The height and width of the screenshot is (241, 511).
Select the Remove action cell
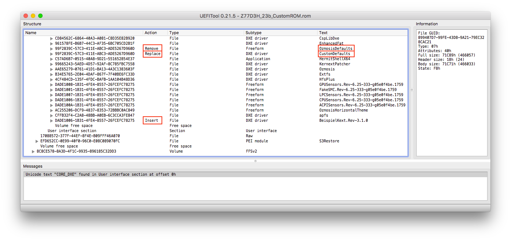pyautogui.click(x=152, y=48)
